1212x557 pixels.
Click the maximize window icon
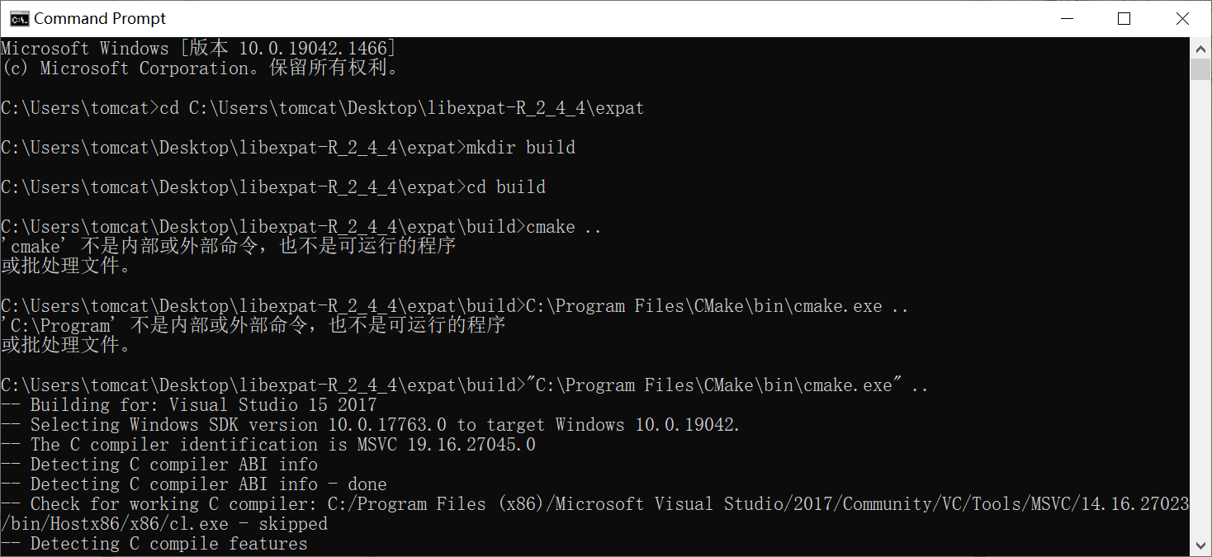1124,17
